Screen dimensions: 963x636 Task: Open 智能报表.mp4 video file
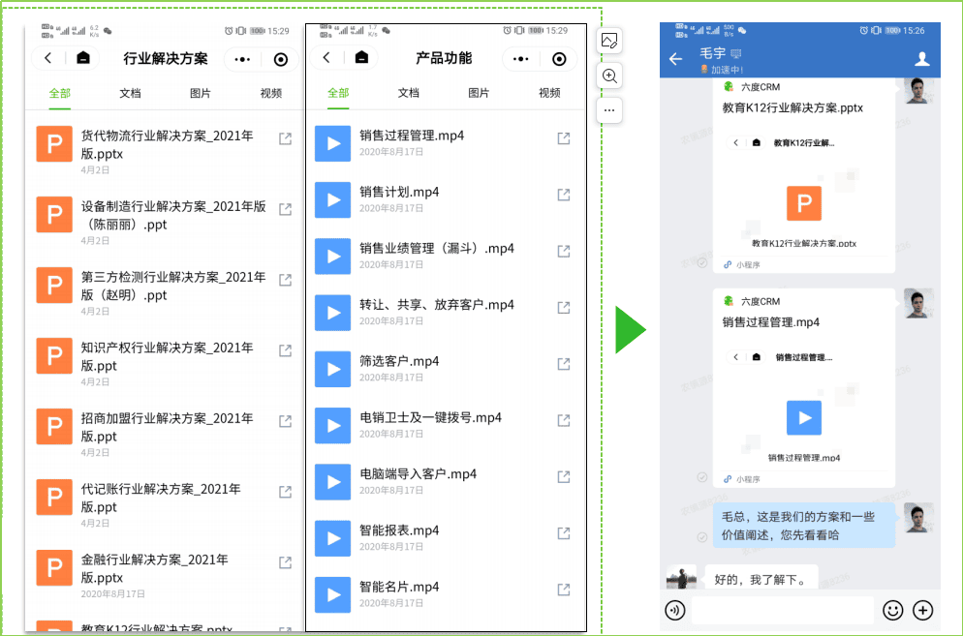click(x=399, y=530)
